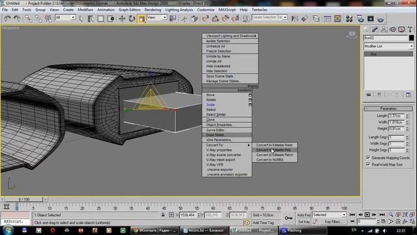The image size is (417, 235).
Task: Jump to the end frame
Action: 382,215
